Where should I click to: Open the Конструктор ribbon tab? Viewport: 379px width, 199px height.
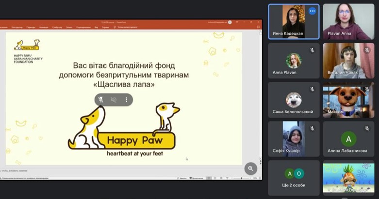tap(17, 27)
